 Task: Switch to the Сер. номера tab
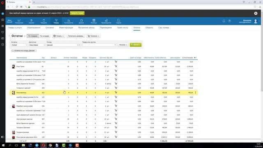164,28
